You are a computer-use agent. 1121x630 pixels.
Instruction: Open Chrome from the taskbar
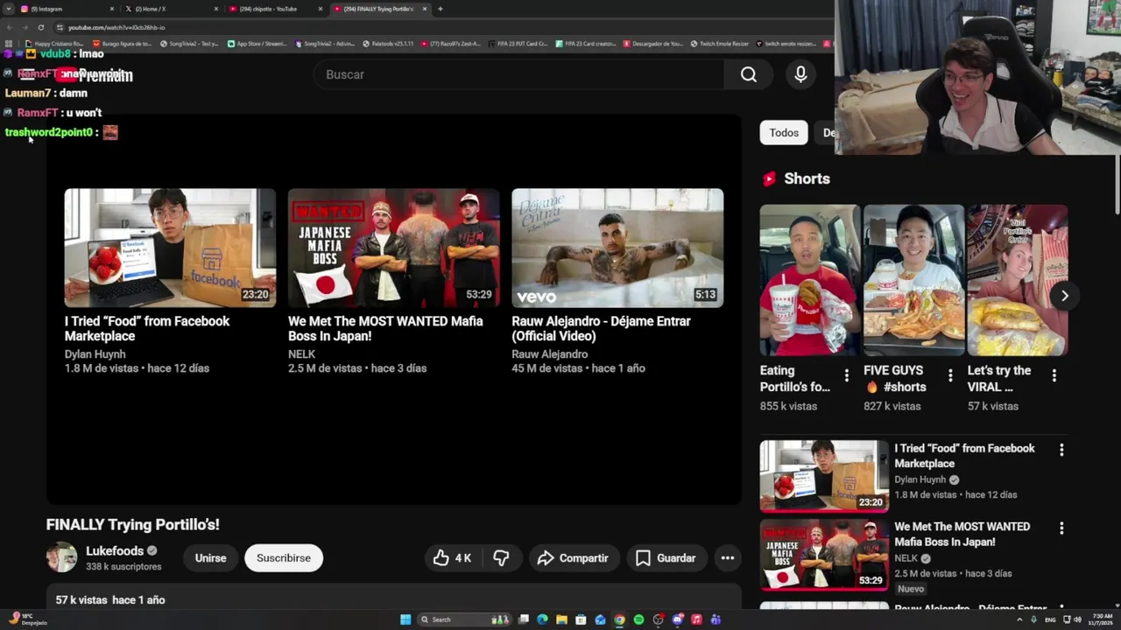tap(619, 619)
